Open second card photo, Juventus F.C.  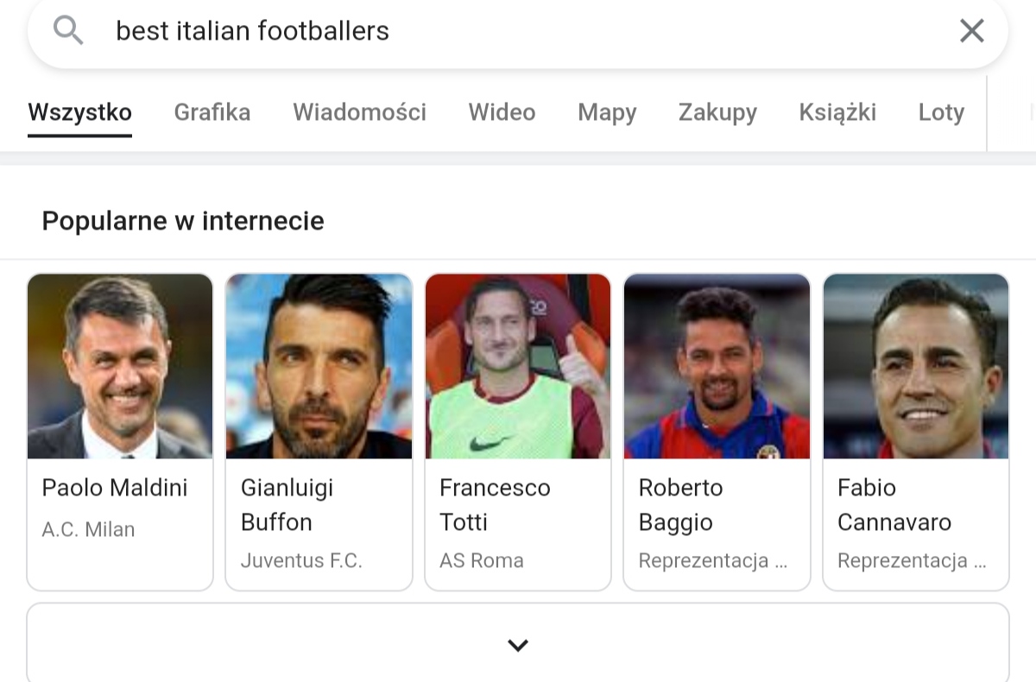pyautogui.click(x=319, y=366)
